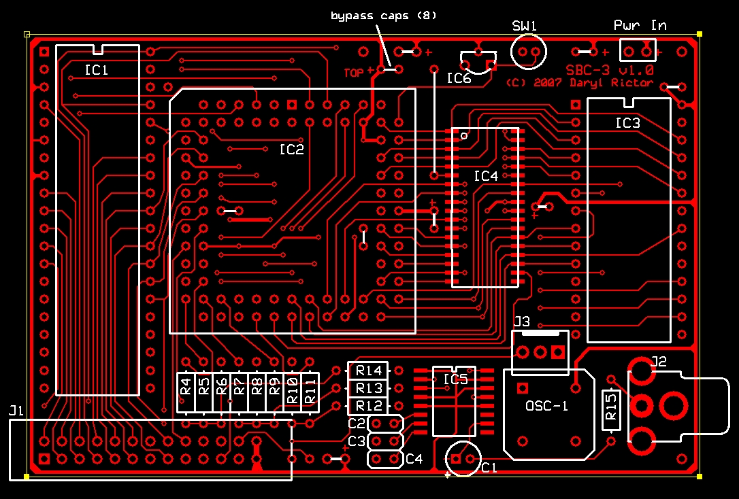Select resistor R15
The height and width of the screenshot is (499, 739).
pos(611,409)
